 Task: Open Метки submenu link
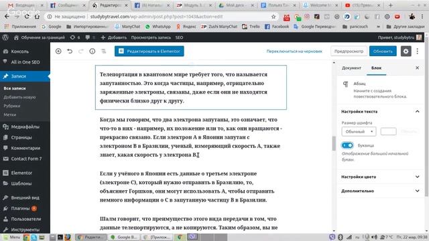click(x=10, y=114)
